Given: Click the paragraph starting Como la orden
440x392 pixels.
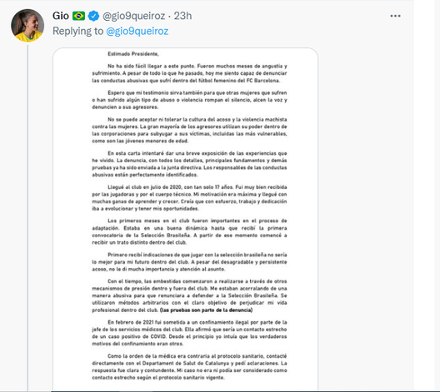Looking at the screenshot, I should (x=189, y=367).
